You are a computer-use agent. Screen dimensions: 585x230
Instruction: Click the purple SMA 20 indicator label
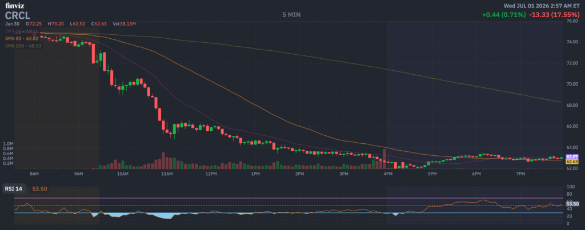[22, 31]
